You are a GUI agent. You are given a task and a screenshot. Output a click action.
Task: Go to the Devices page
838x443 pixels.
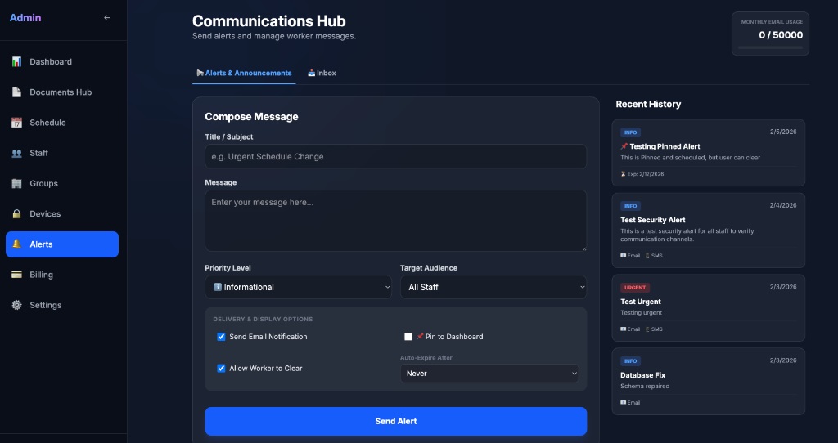[x=62, y=214]
